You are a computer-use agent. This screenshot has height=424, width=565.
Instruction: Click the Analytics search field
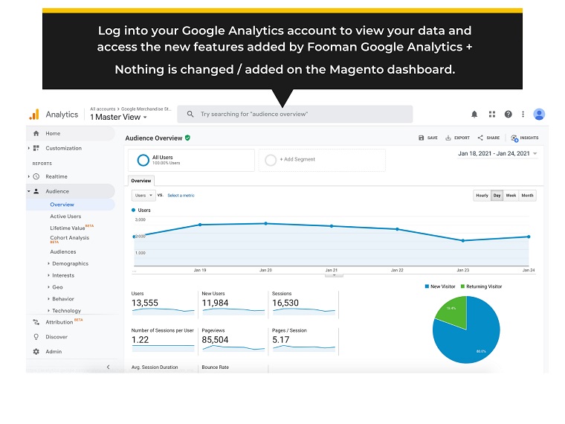(x=295, y=115)
